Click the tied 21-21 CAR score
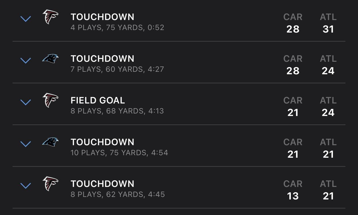Screen dimensions: 358x215 (x=293, y=154)
